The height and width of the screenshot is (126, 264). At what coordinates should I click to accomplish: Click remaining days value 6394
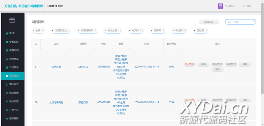point(171,102)
